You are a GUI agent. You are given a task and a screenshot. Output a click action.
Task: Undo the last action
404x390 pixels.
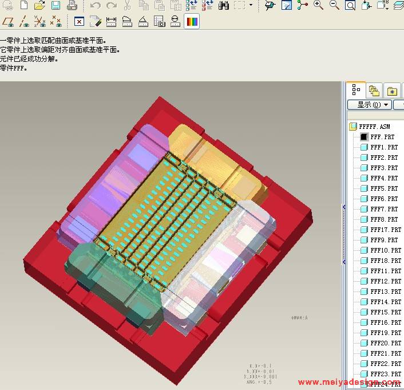click(x=95, y=6)
